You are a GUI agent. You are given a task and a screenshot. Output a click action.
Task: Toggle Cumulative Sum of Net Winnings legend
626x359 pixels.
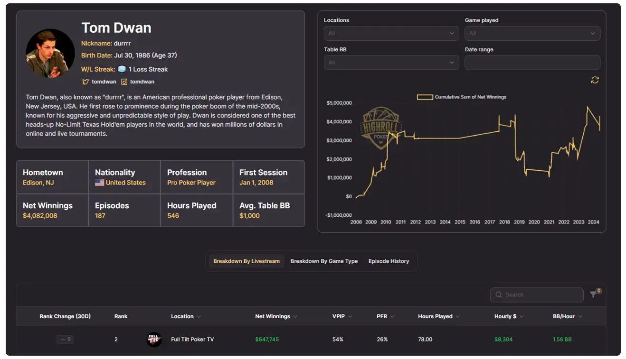(x=461, y=97)
